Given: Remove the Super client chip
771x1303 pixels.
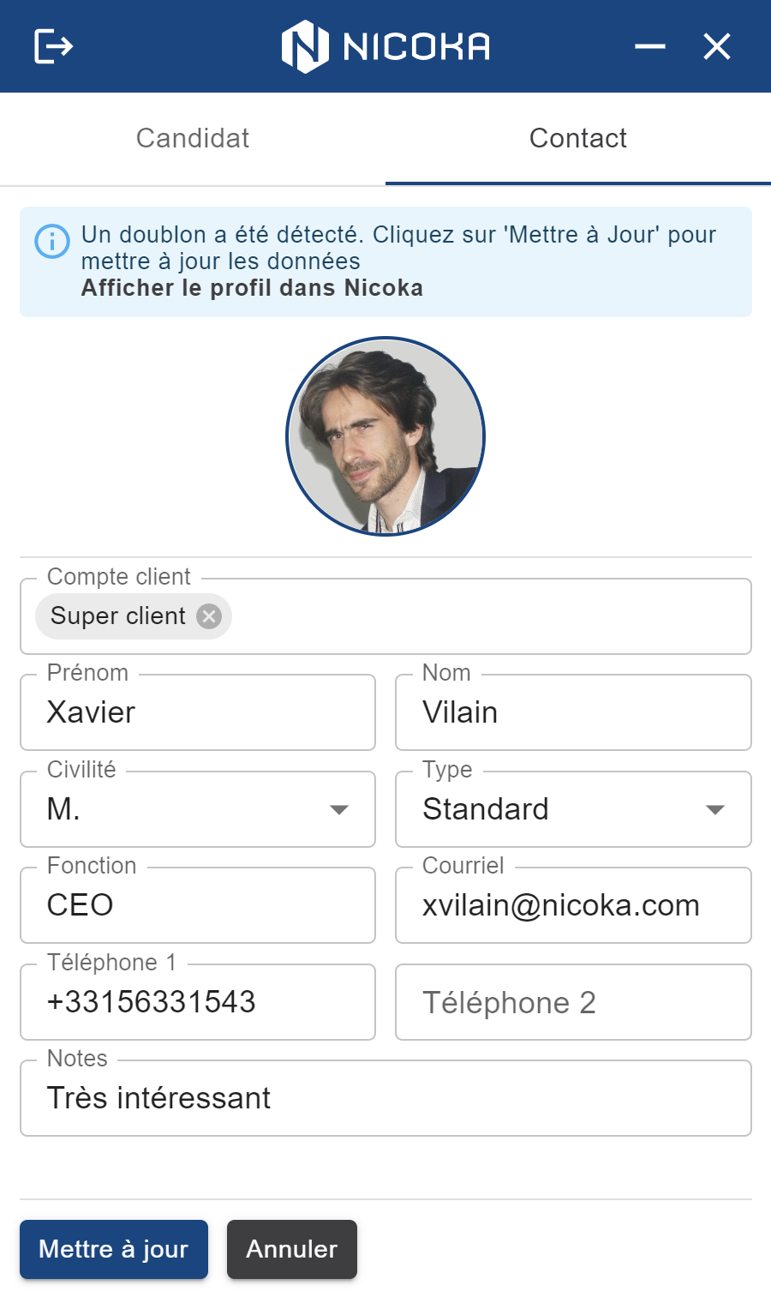Looking at the screenshot, I should point(209,616).
